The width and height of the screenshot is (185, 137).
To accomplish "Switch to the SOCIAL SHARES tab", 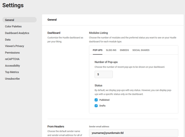I will click(x=141, y=50).
